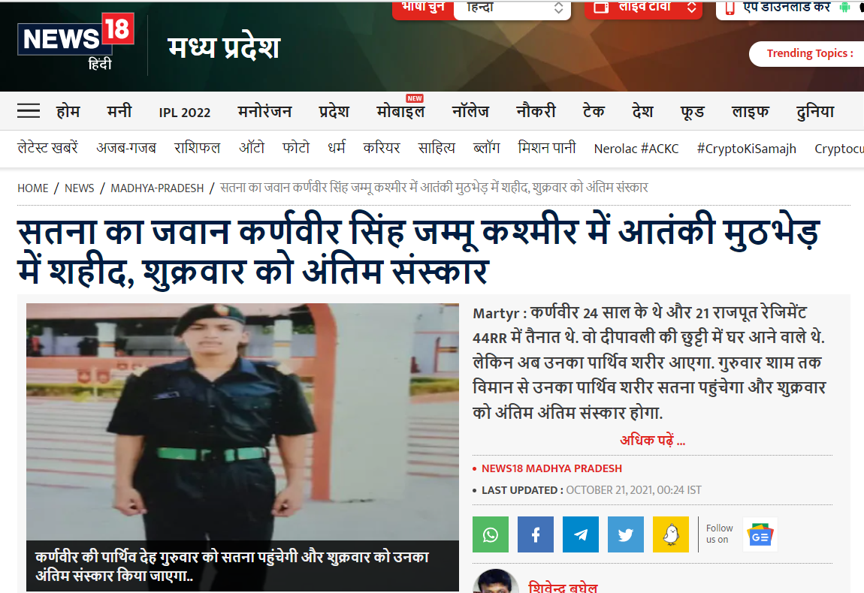Click the soldier article photo
The height and width of the screenshot is (593, 864).
[x=242, y=420]
